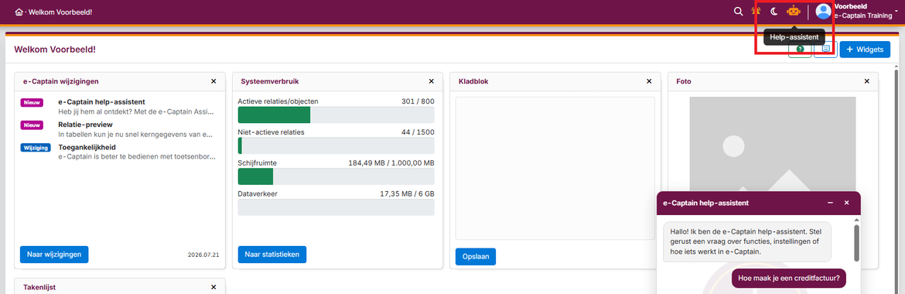Screen dimensions: 905x294
Task: Click the Voorbeeld user avatar
Action: (823, 12)
